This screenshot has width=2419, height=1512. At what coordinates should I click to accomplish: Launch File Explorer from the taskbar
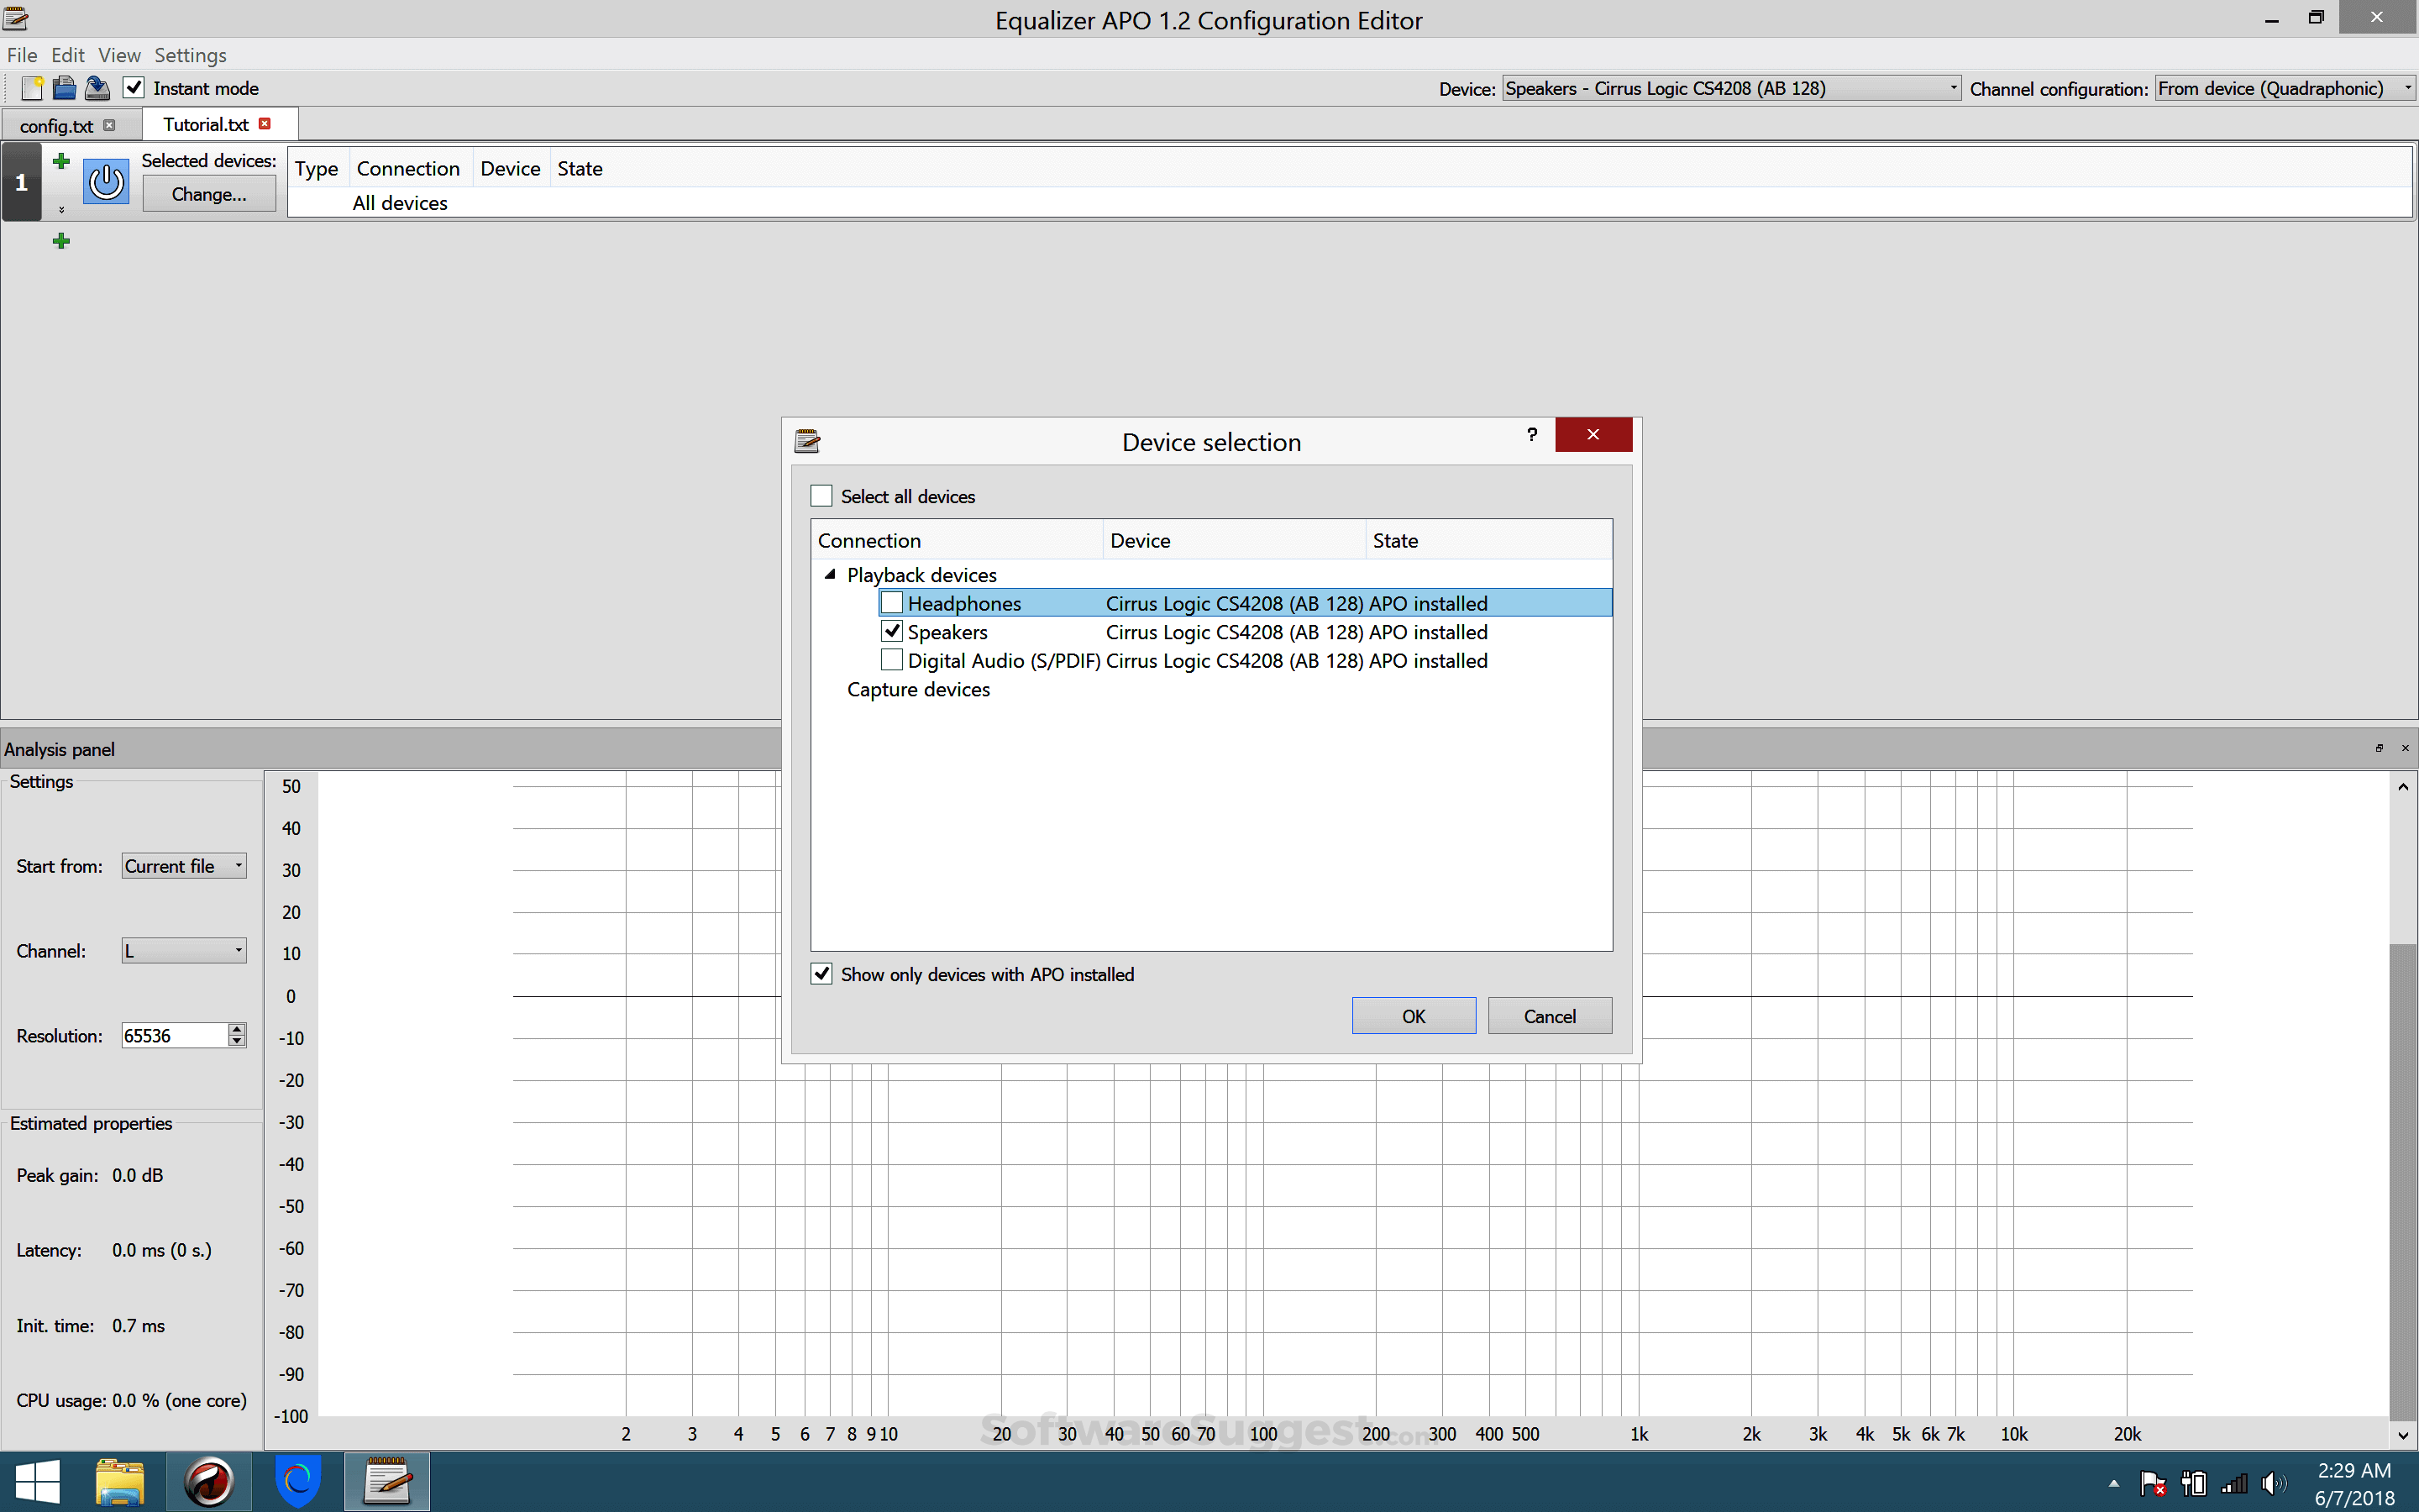tap(119, 1483)
